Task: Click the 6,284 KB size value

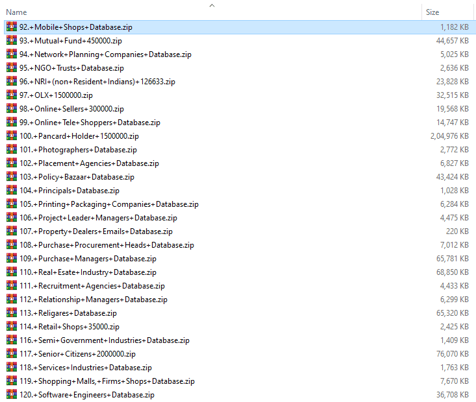Action: point(455,204)
